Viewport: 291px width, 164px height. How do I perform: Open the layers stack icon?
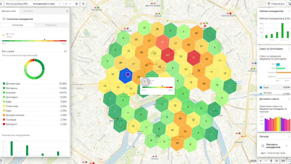77,4
